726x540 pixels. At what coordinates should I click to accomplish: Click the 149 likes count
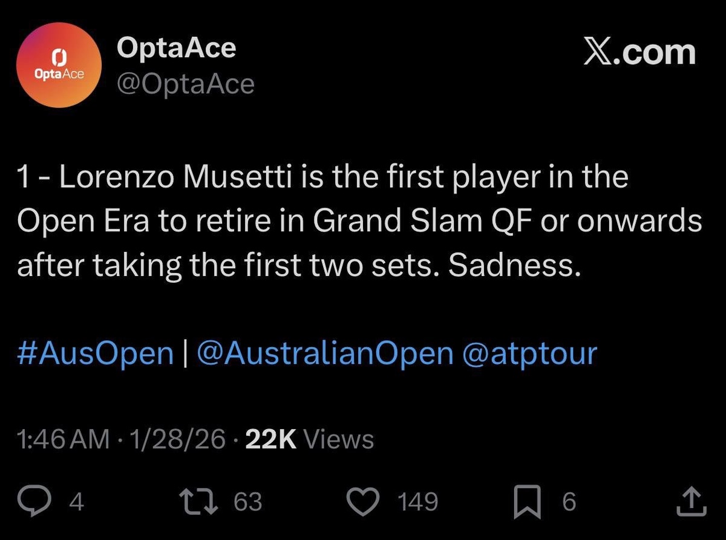[x=417, y=502]
